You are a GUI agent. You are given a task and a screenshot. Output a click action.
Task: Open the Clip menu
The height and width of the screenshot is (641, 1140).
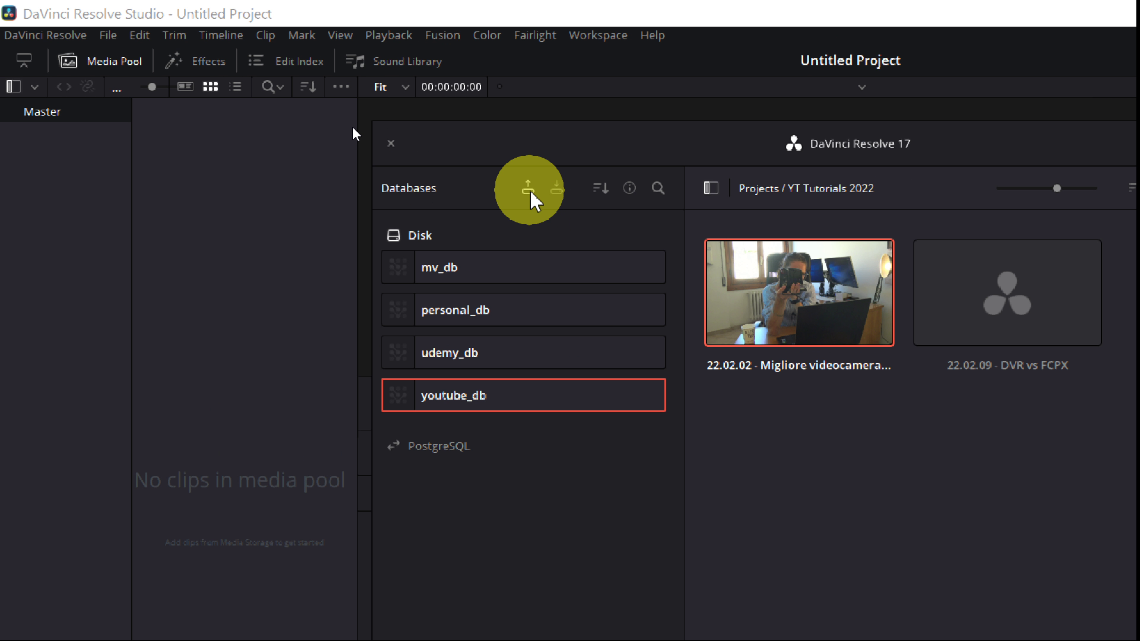tap(265, 35)
